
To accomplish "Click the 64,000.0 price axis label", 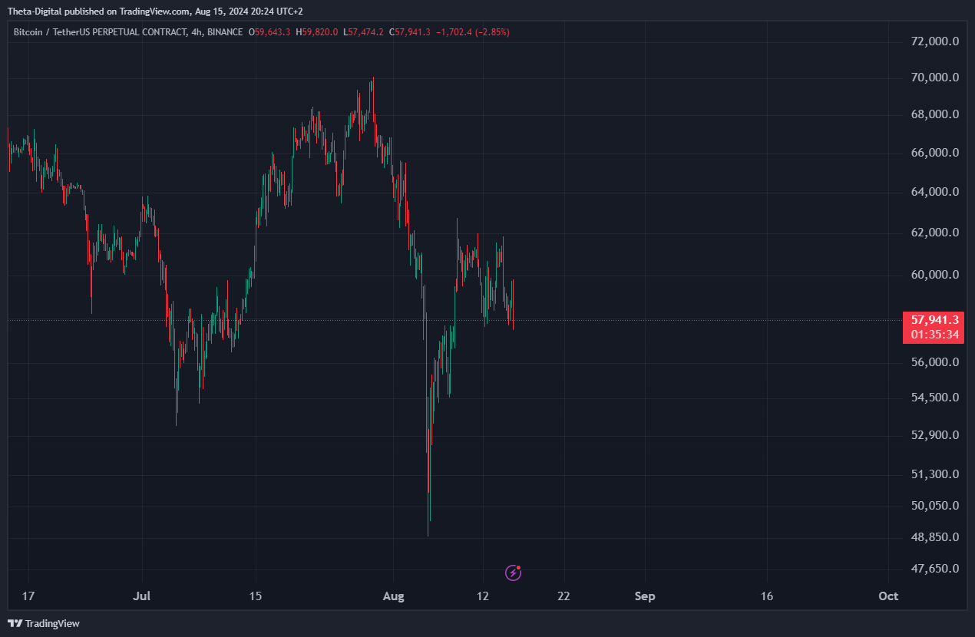I will pos(934,191).
